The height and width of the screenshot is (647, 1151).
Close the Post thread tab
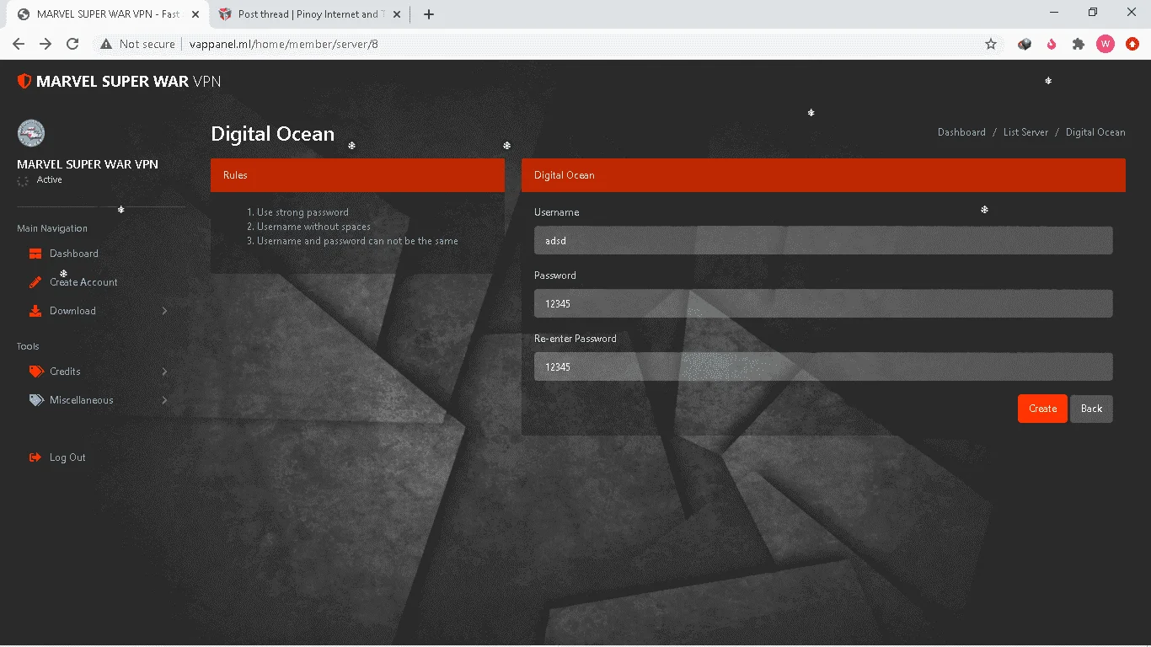click(397, 14)
